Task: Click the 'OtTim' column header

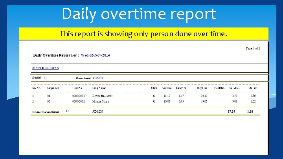Action: [253, 88]
